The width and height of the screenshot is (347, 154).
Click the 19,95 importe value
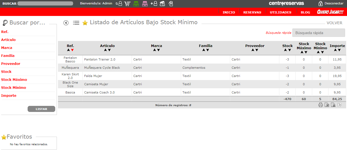(337, 76)
